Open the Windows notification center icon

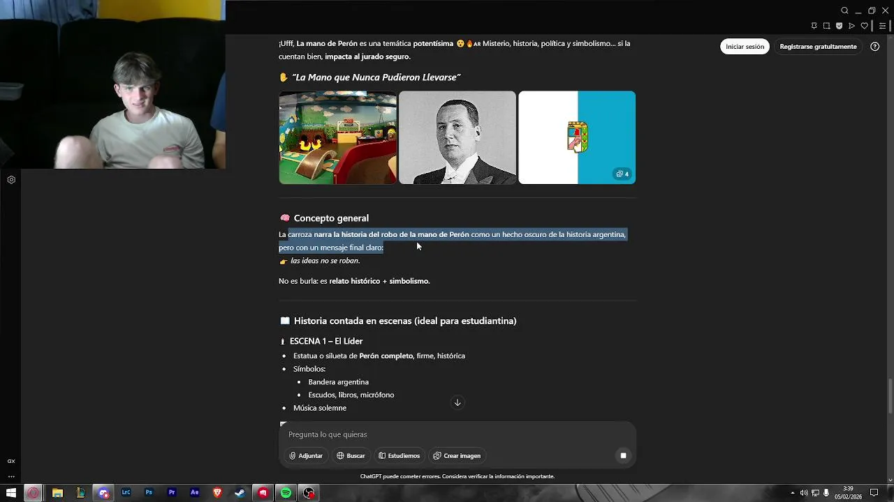coord(874,493)
